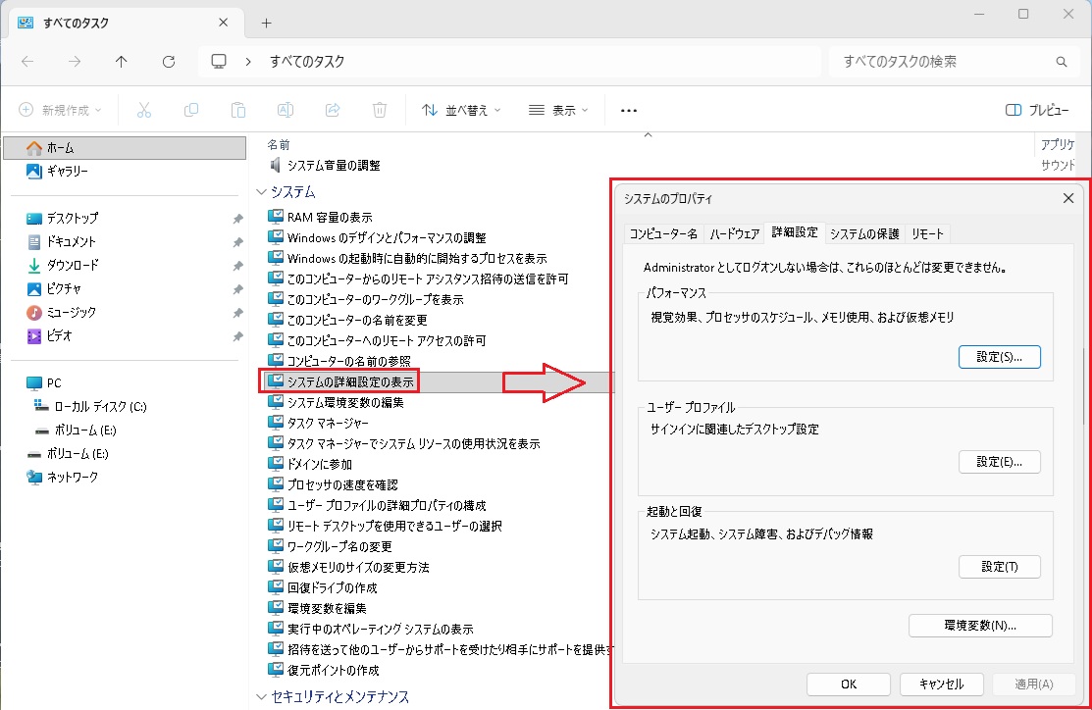Switch to the コンピューター名 tab
The height and width of the screenshot is (710, 1092).
click(x=663, y=233)
